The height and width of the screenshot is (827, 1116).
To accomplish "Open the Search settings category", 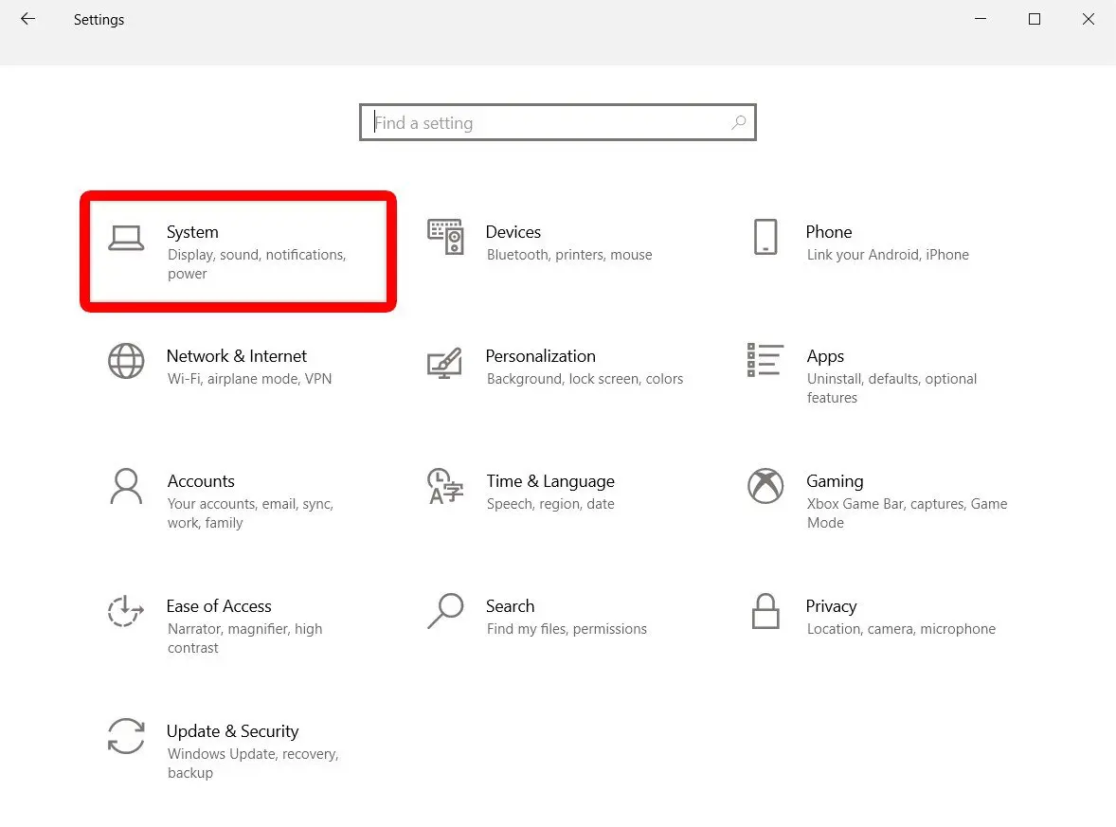I will pyautogui.click(x=511, y=605).
